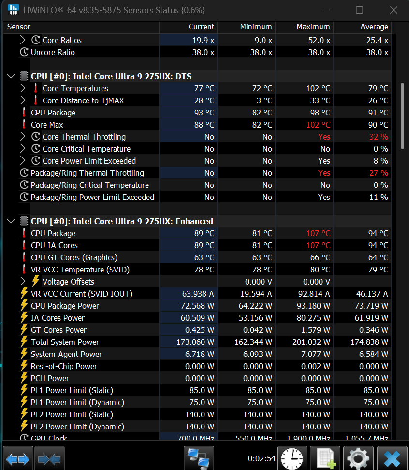Click the Average column header
The height and width of the screenshot is (470, 409).
click(363, 27)
